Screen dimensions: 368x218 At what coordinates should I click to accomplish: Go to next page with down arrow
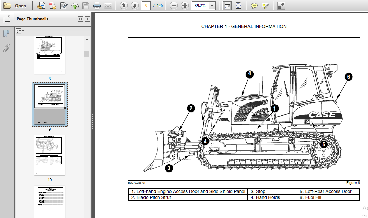(135, 6)
